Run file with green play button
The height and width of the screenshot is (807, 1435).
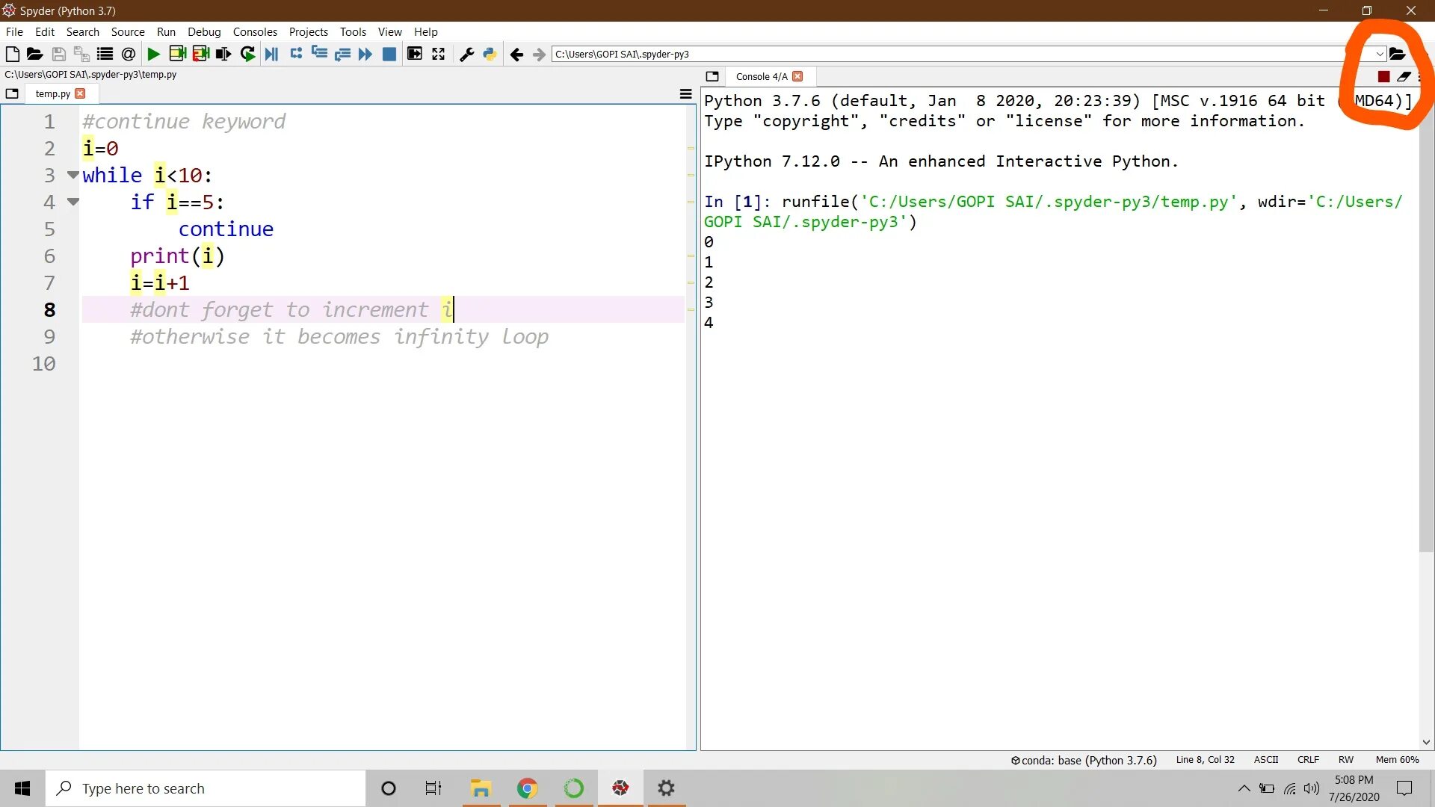point(153,54)
